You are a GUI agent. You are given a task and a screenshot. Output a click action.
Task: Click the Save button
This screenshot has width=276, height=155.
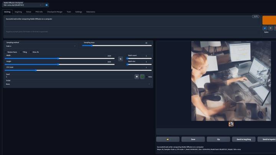point(193,139)
